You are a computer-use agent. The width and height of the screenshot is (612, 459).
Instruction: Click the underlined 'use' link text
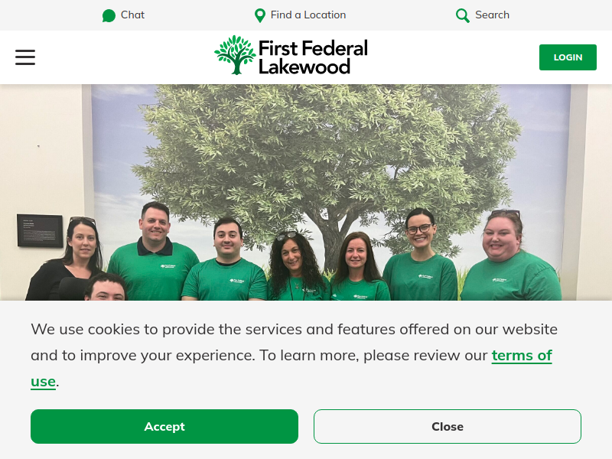pyautogui.click(x=43, y=381)
